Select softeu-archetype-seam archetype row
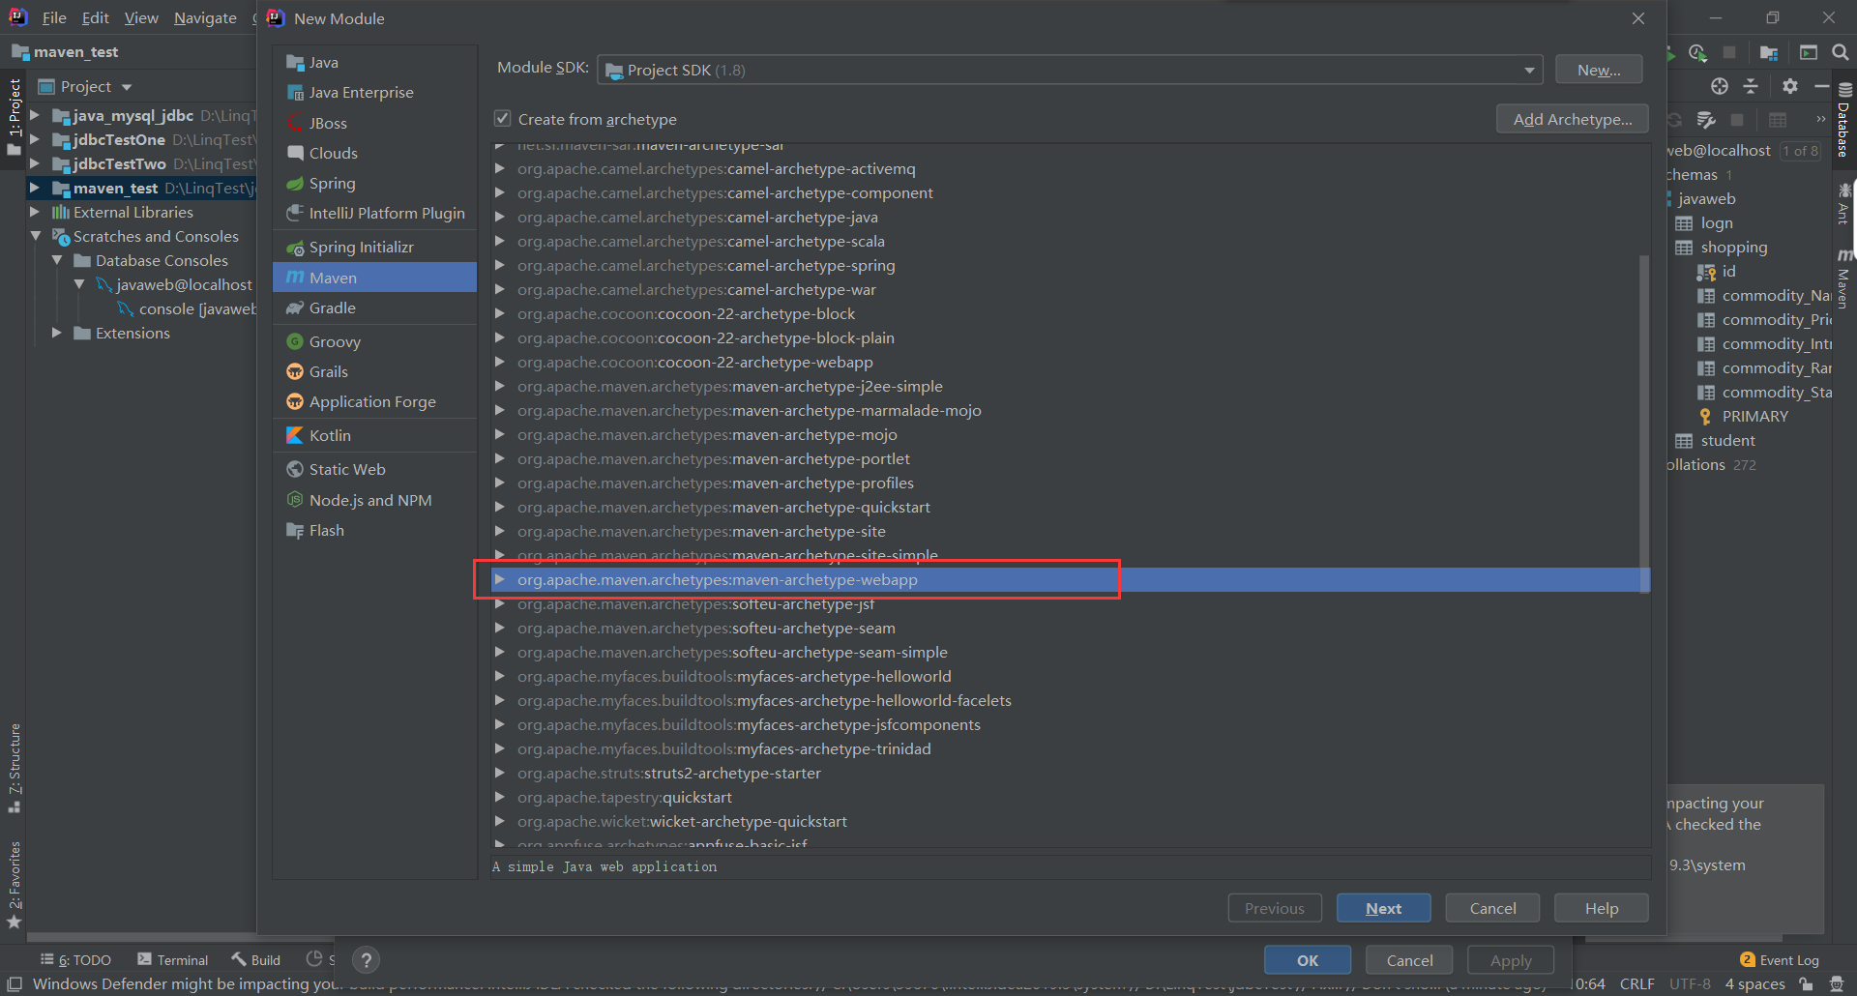1857x996 pixels. 1066,629
